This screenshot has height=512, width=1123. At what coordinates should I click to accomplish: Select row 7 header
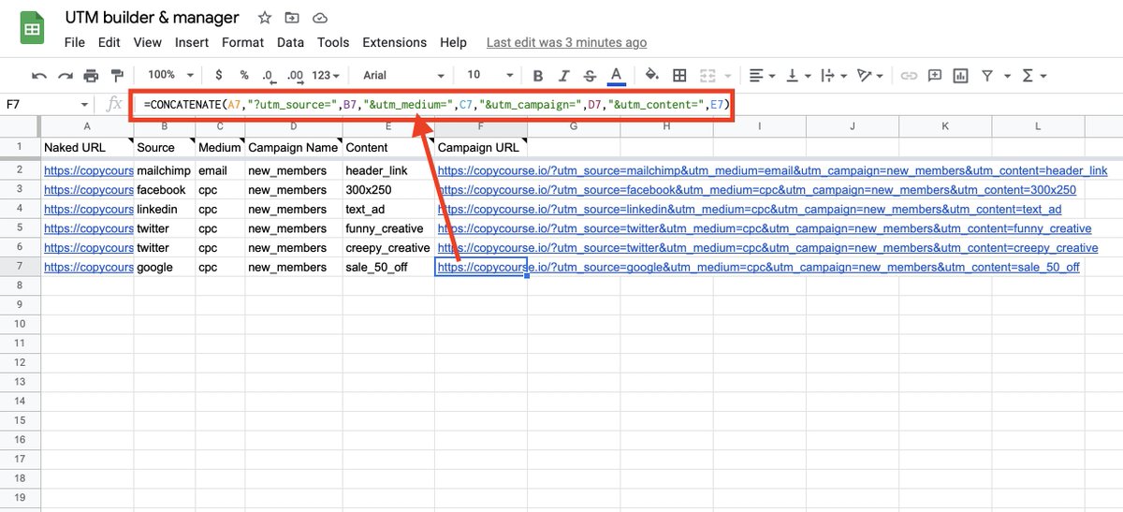point(21,267)
